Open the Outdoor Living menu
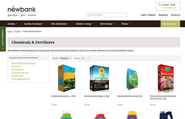The image size is (185, 119). tap(84, 24)
